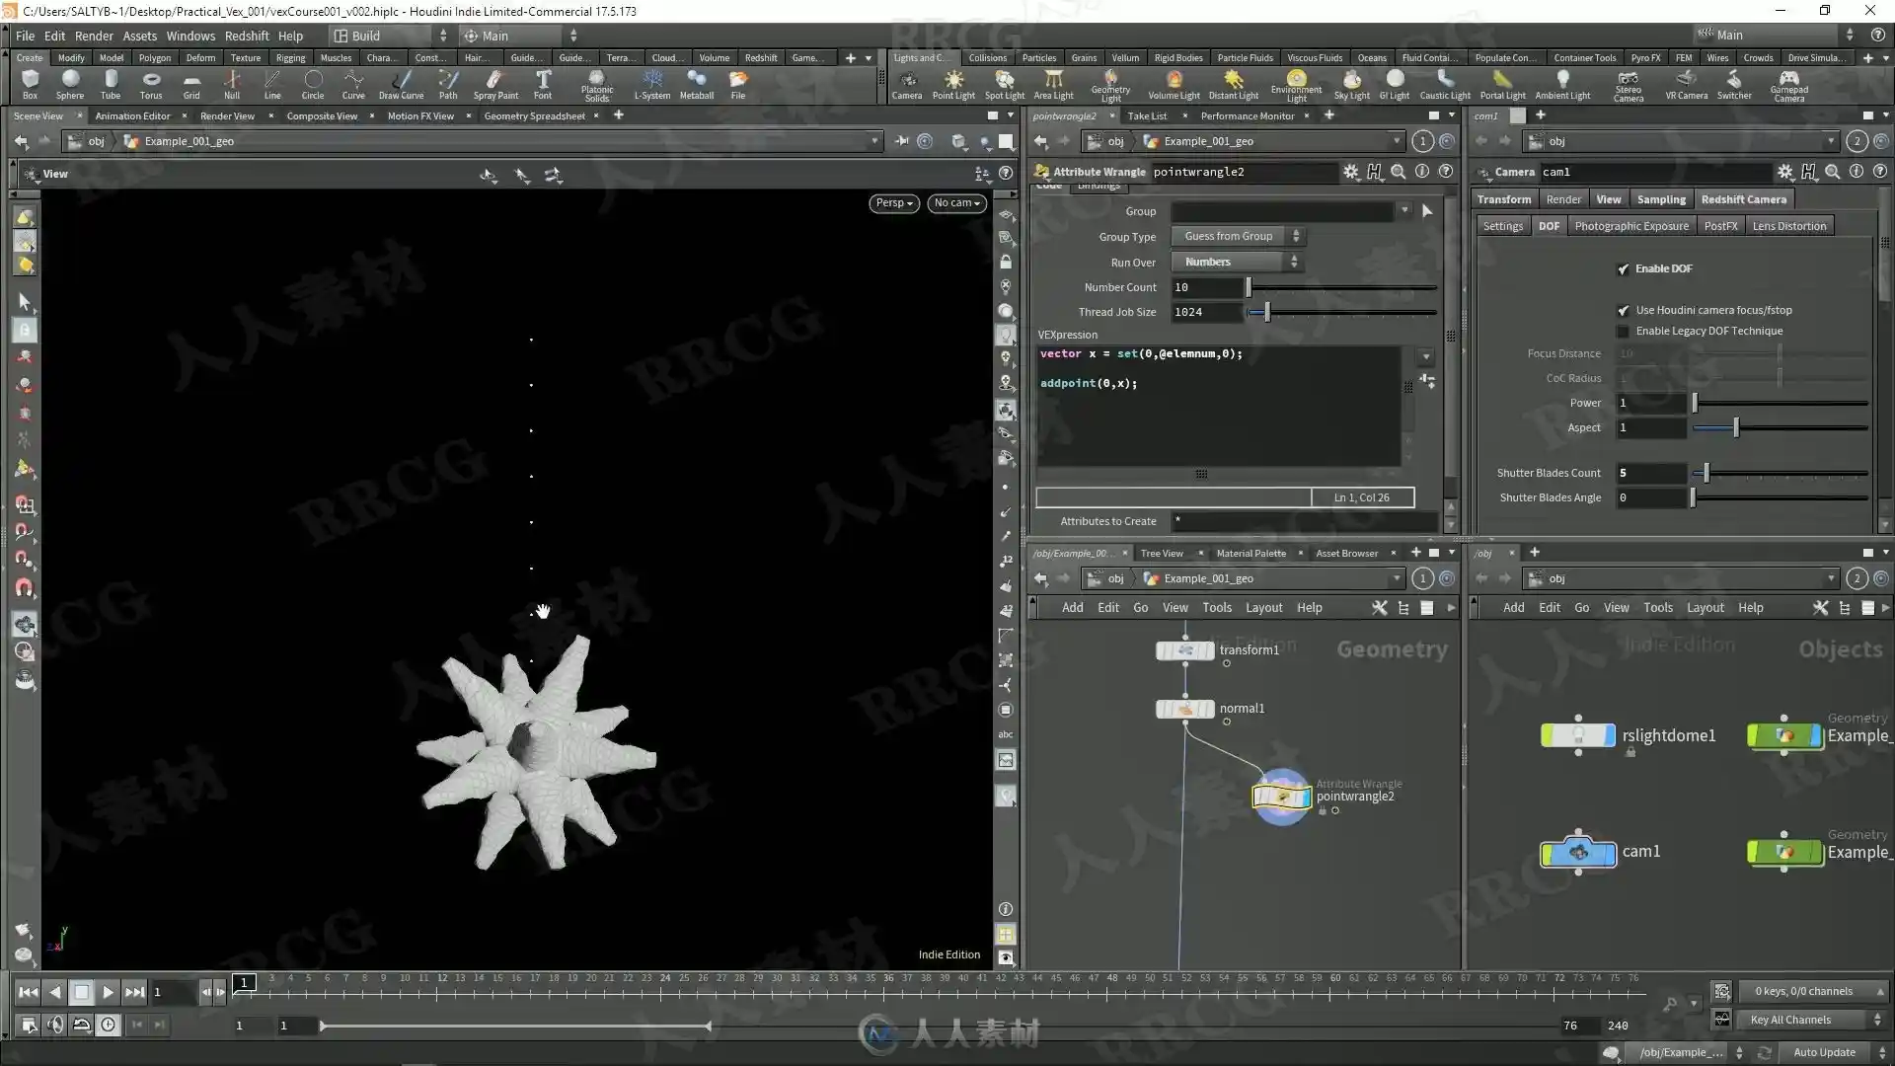This screenshot has width=1895, height=1066.
Task: Click Layout in the Objects network menu
Action: [1705, 608]
